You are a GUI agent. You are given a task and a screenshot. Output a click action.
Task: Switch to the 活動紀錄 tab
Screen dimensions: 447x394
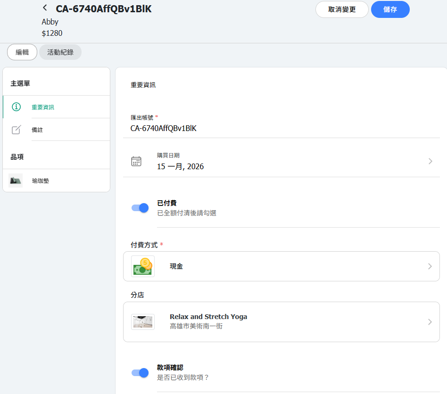pos(60,52)
